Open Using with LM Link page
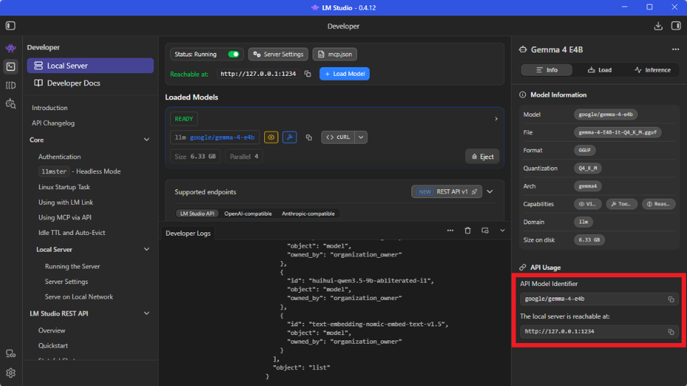 (66, 202)
